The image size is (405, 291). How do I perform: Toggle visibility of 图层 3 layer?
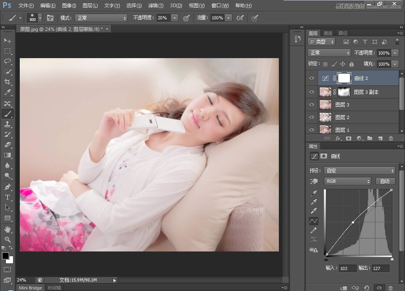312,105
